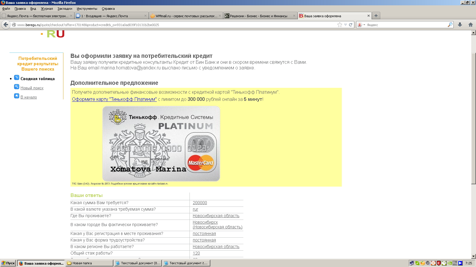Click the site identity globe icon
The image size is (476, 267).
pos(14,25)
